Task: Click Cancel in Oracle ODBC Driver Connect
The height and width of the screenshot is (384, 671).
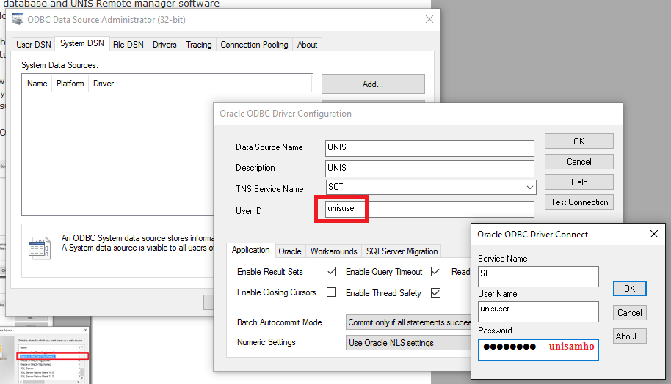Action: [629, 313]
